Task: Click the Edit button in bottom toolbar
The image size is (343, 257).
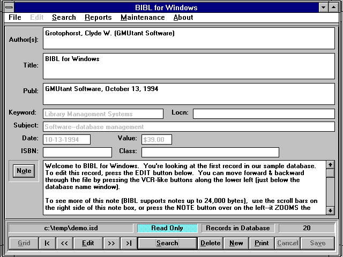Action: 88,243
